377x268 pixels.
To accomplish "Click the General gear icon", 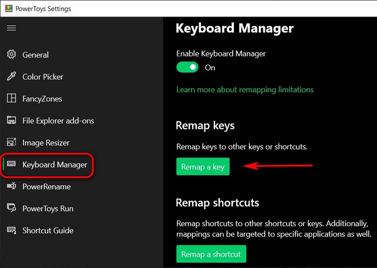I will tap(11, 55).
